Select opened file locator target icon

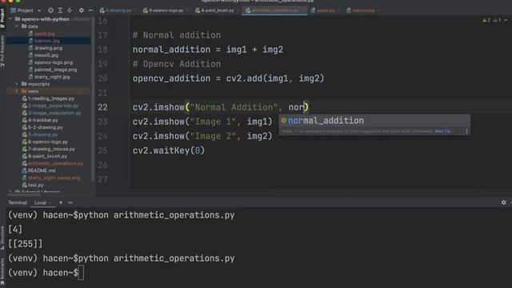point(50,10)
